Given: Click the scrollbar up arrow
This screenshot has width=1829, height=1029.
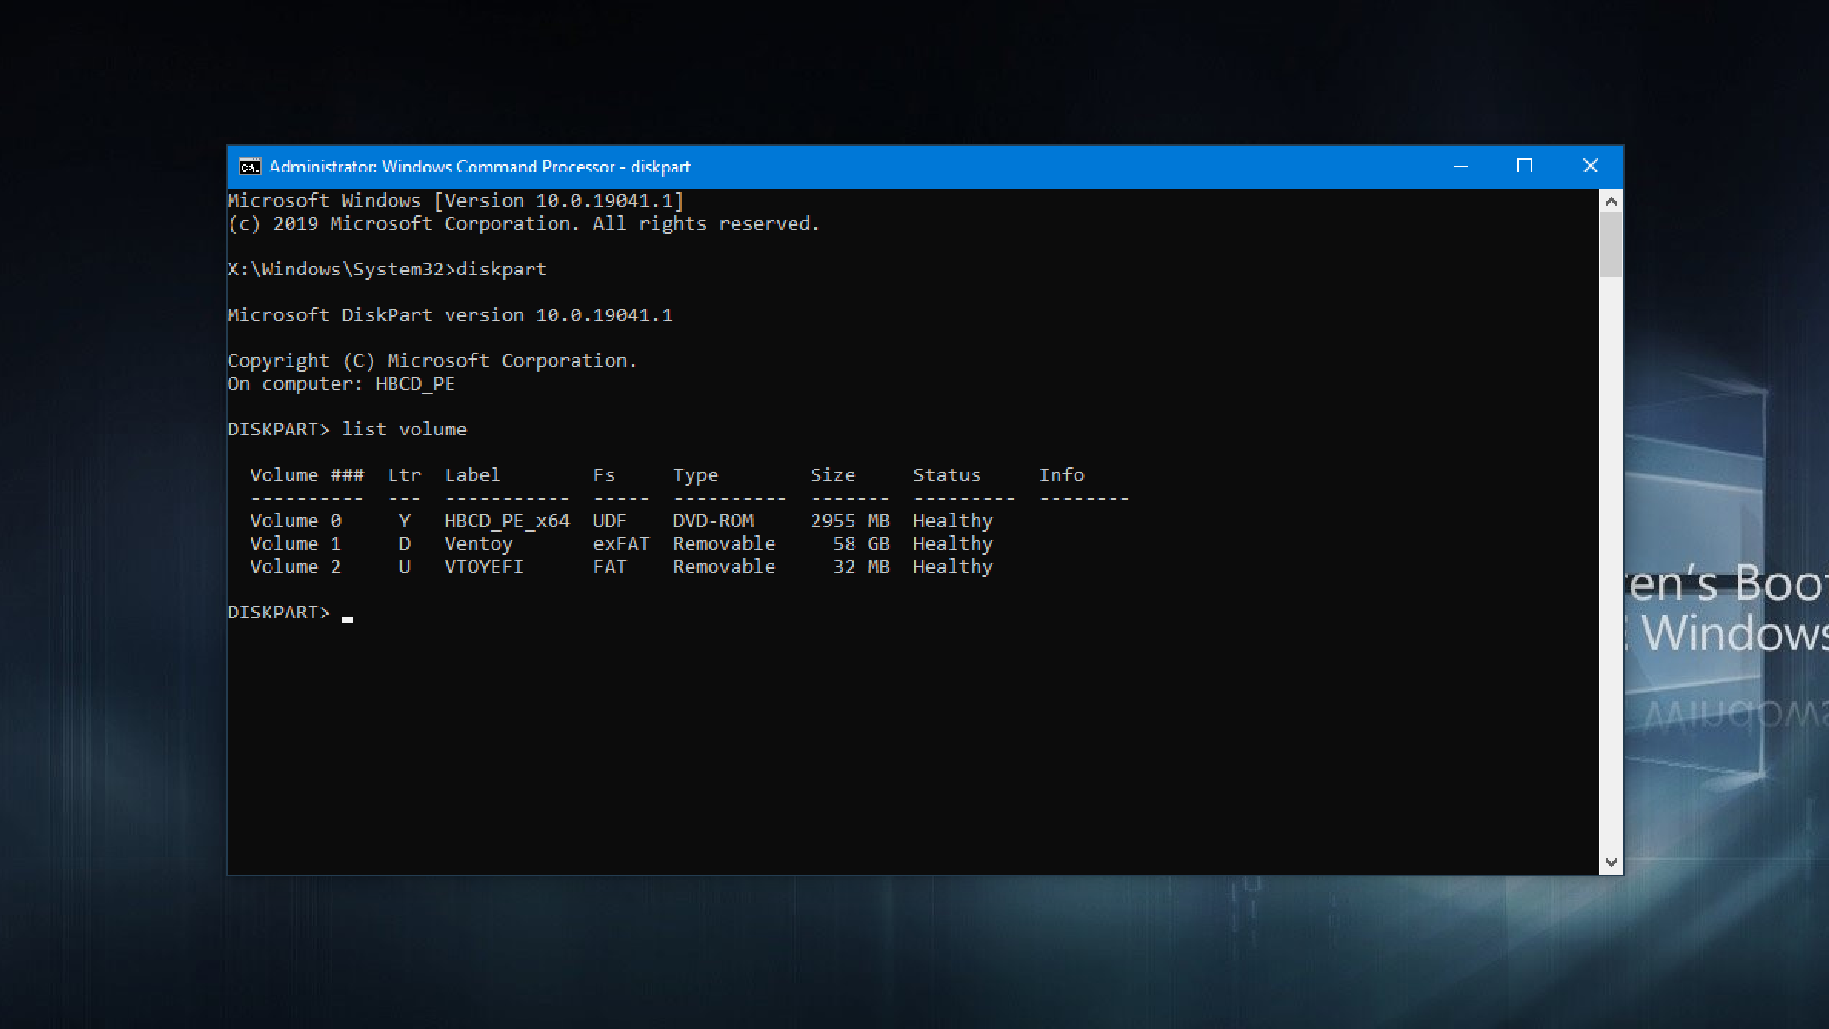Looking at the screenshot, I should tap(1611, 201).
